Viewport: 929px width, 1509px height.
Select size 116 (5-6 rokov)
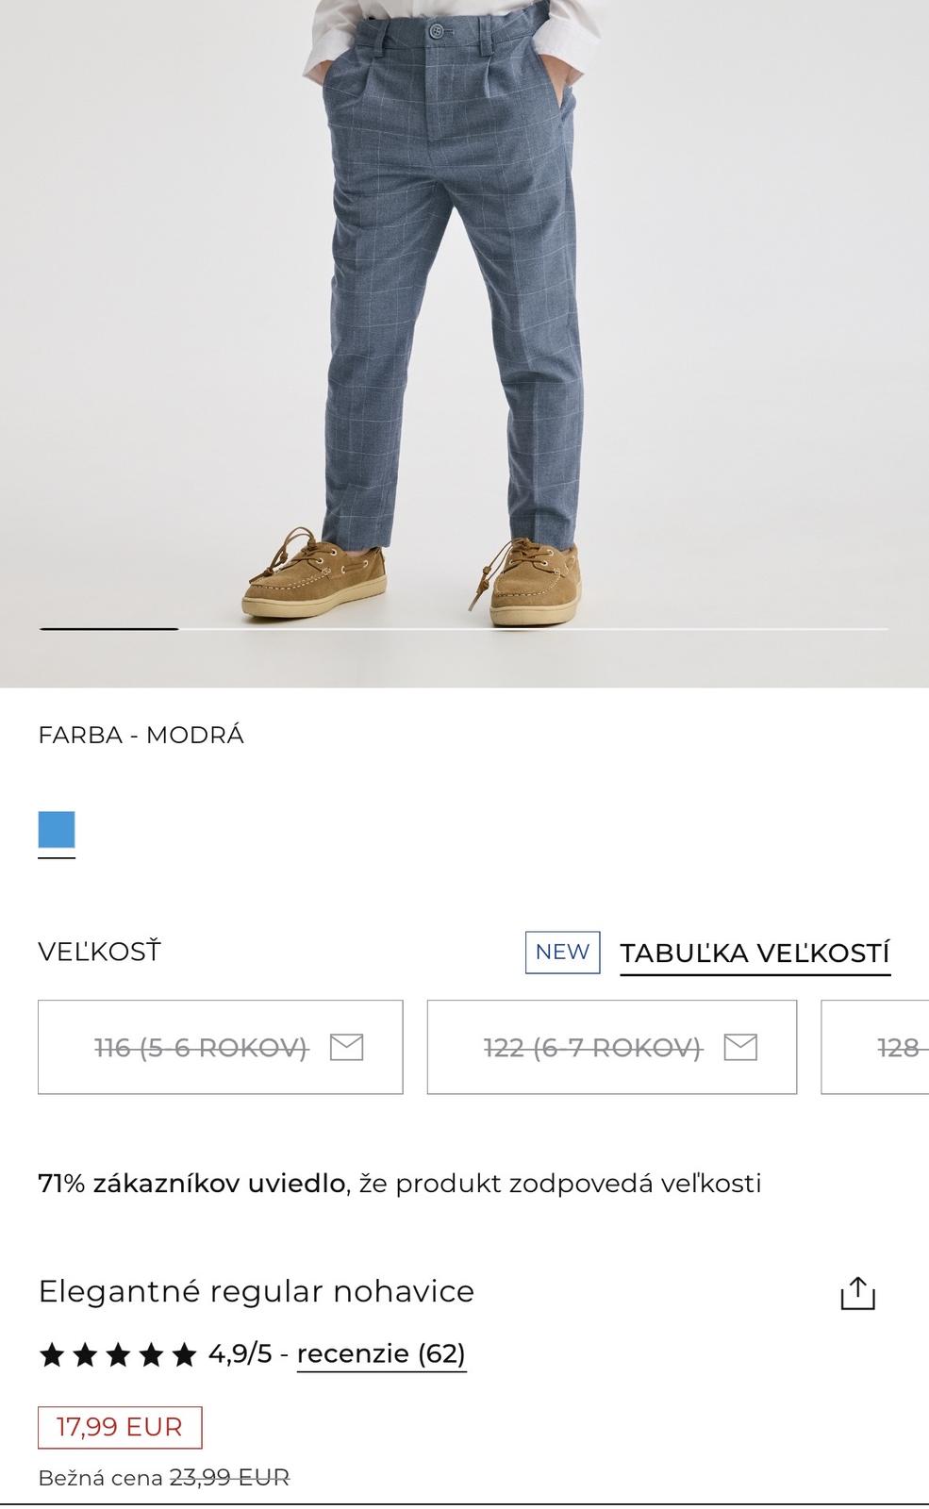tap(221, 1047)
